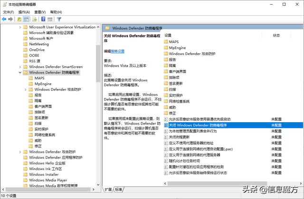This screenshot has width=304, height=199.
Task: Switch to the 扩展 tab
Action: click(108, 190)
